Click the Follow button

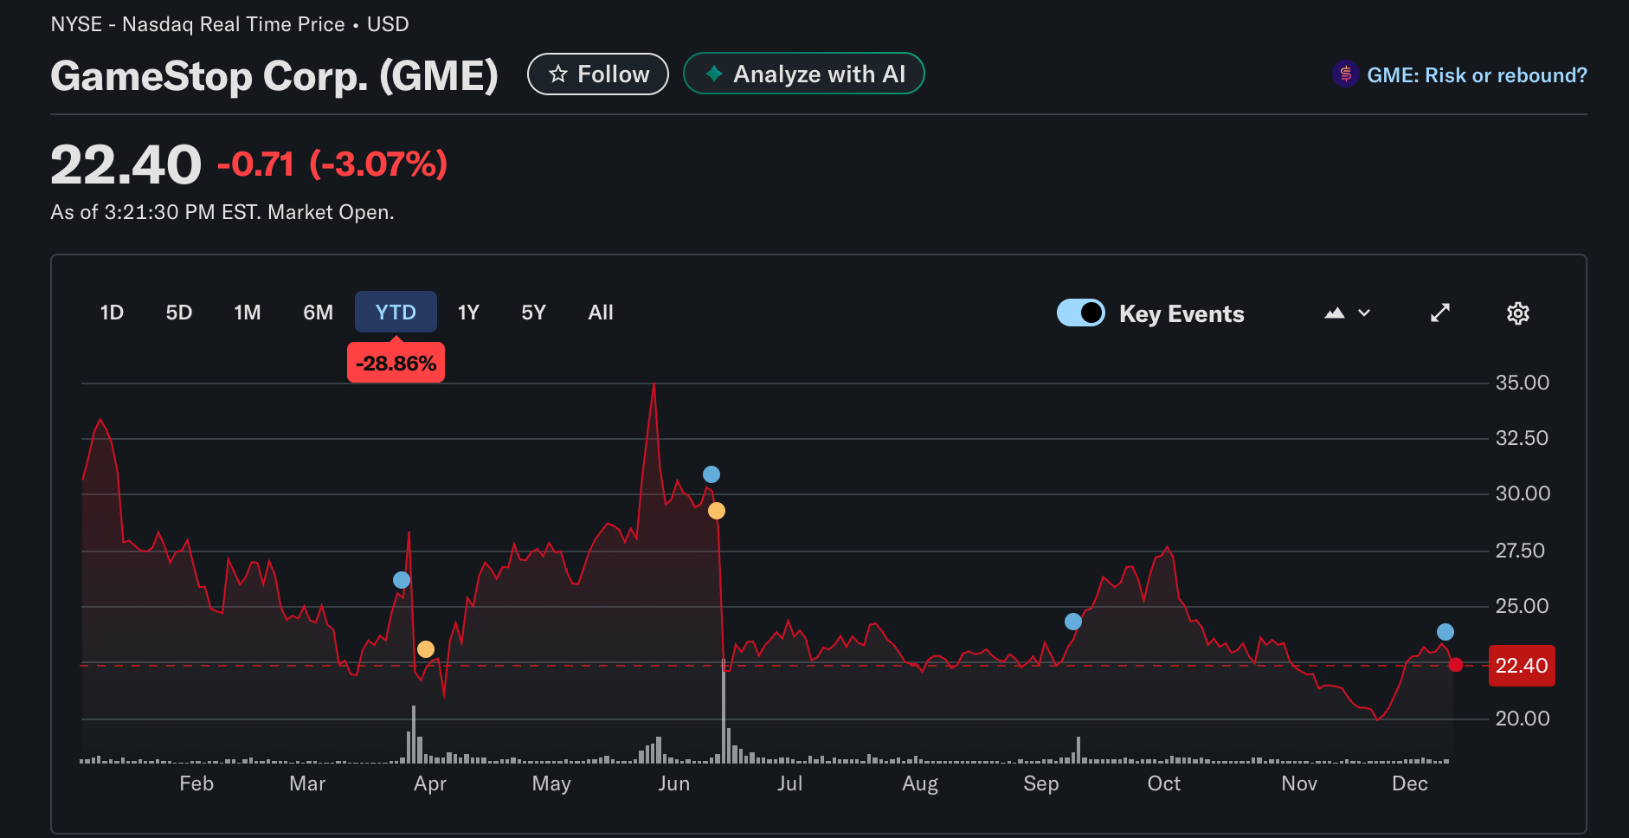(597, 74)
